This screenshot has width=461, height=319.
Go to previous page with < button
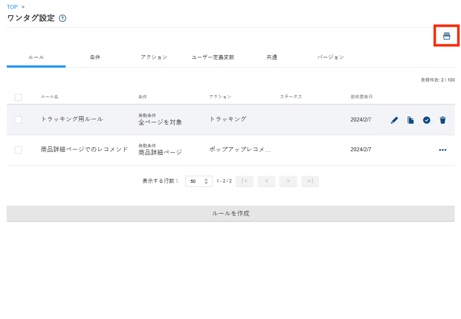(266, 181)
